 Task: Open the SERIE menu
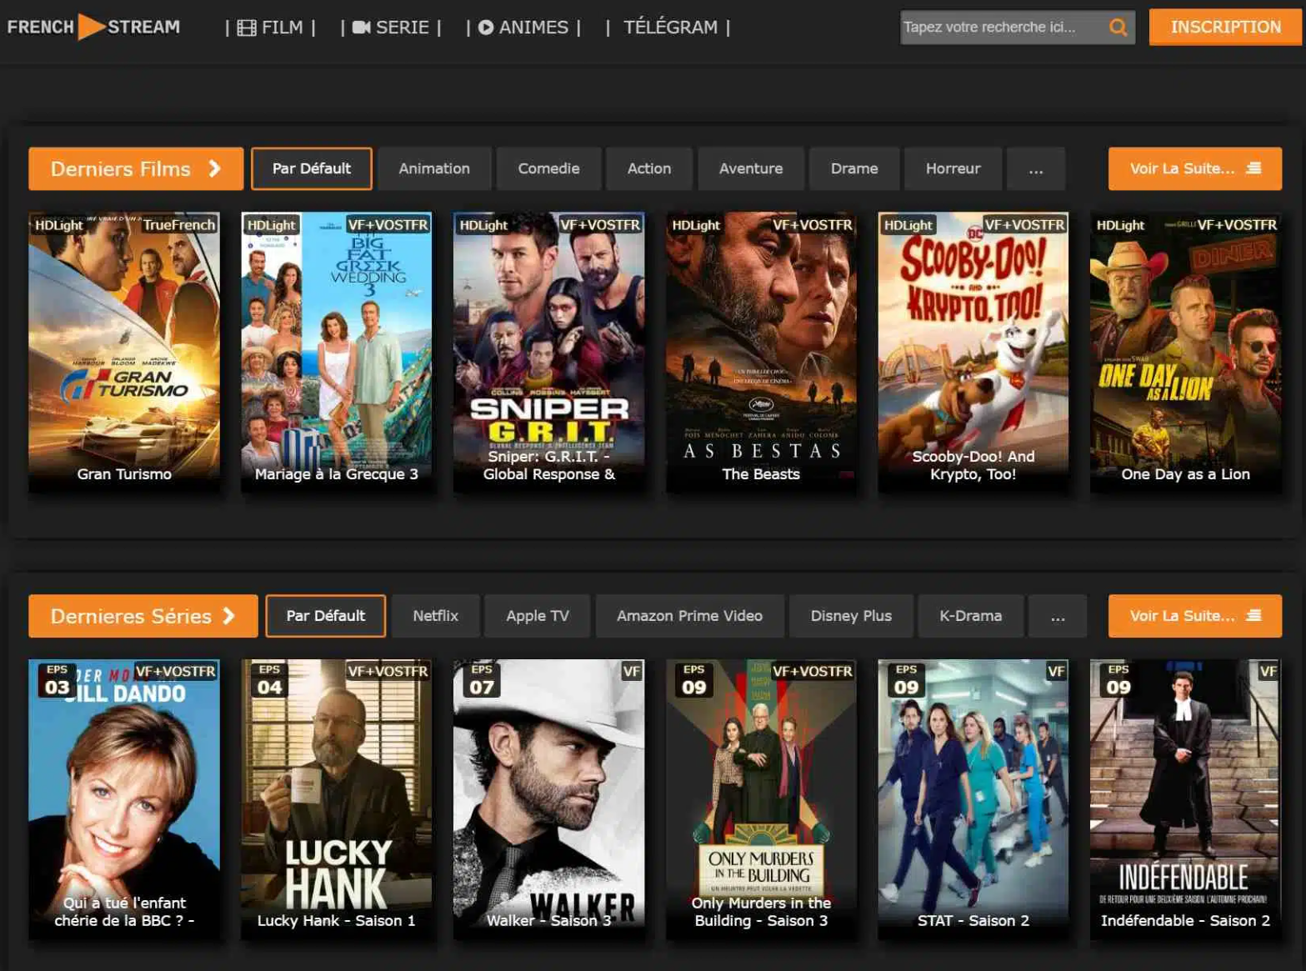point(391,28)
